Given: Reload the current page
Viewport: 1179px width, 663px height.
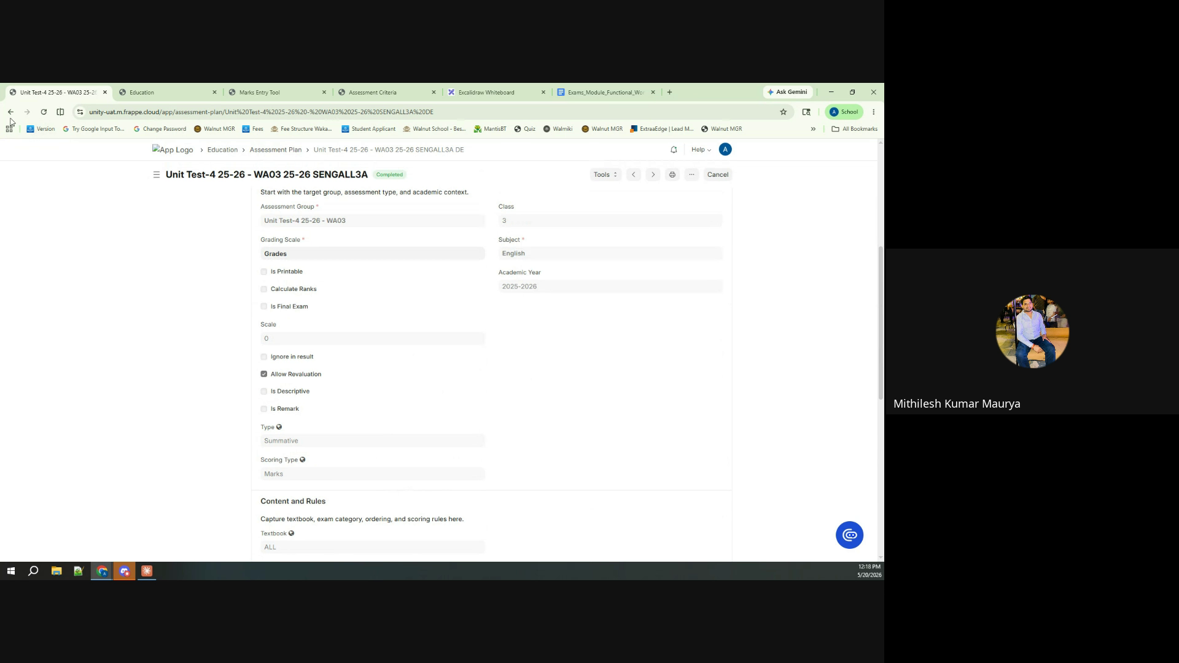Looking at the screenshot, I should point(44,112).
